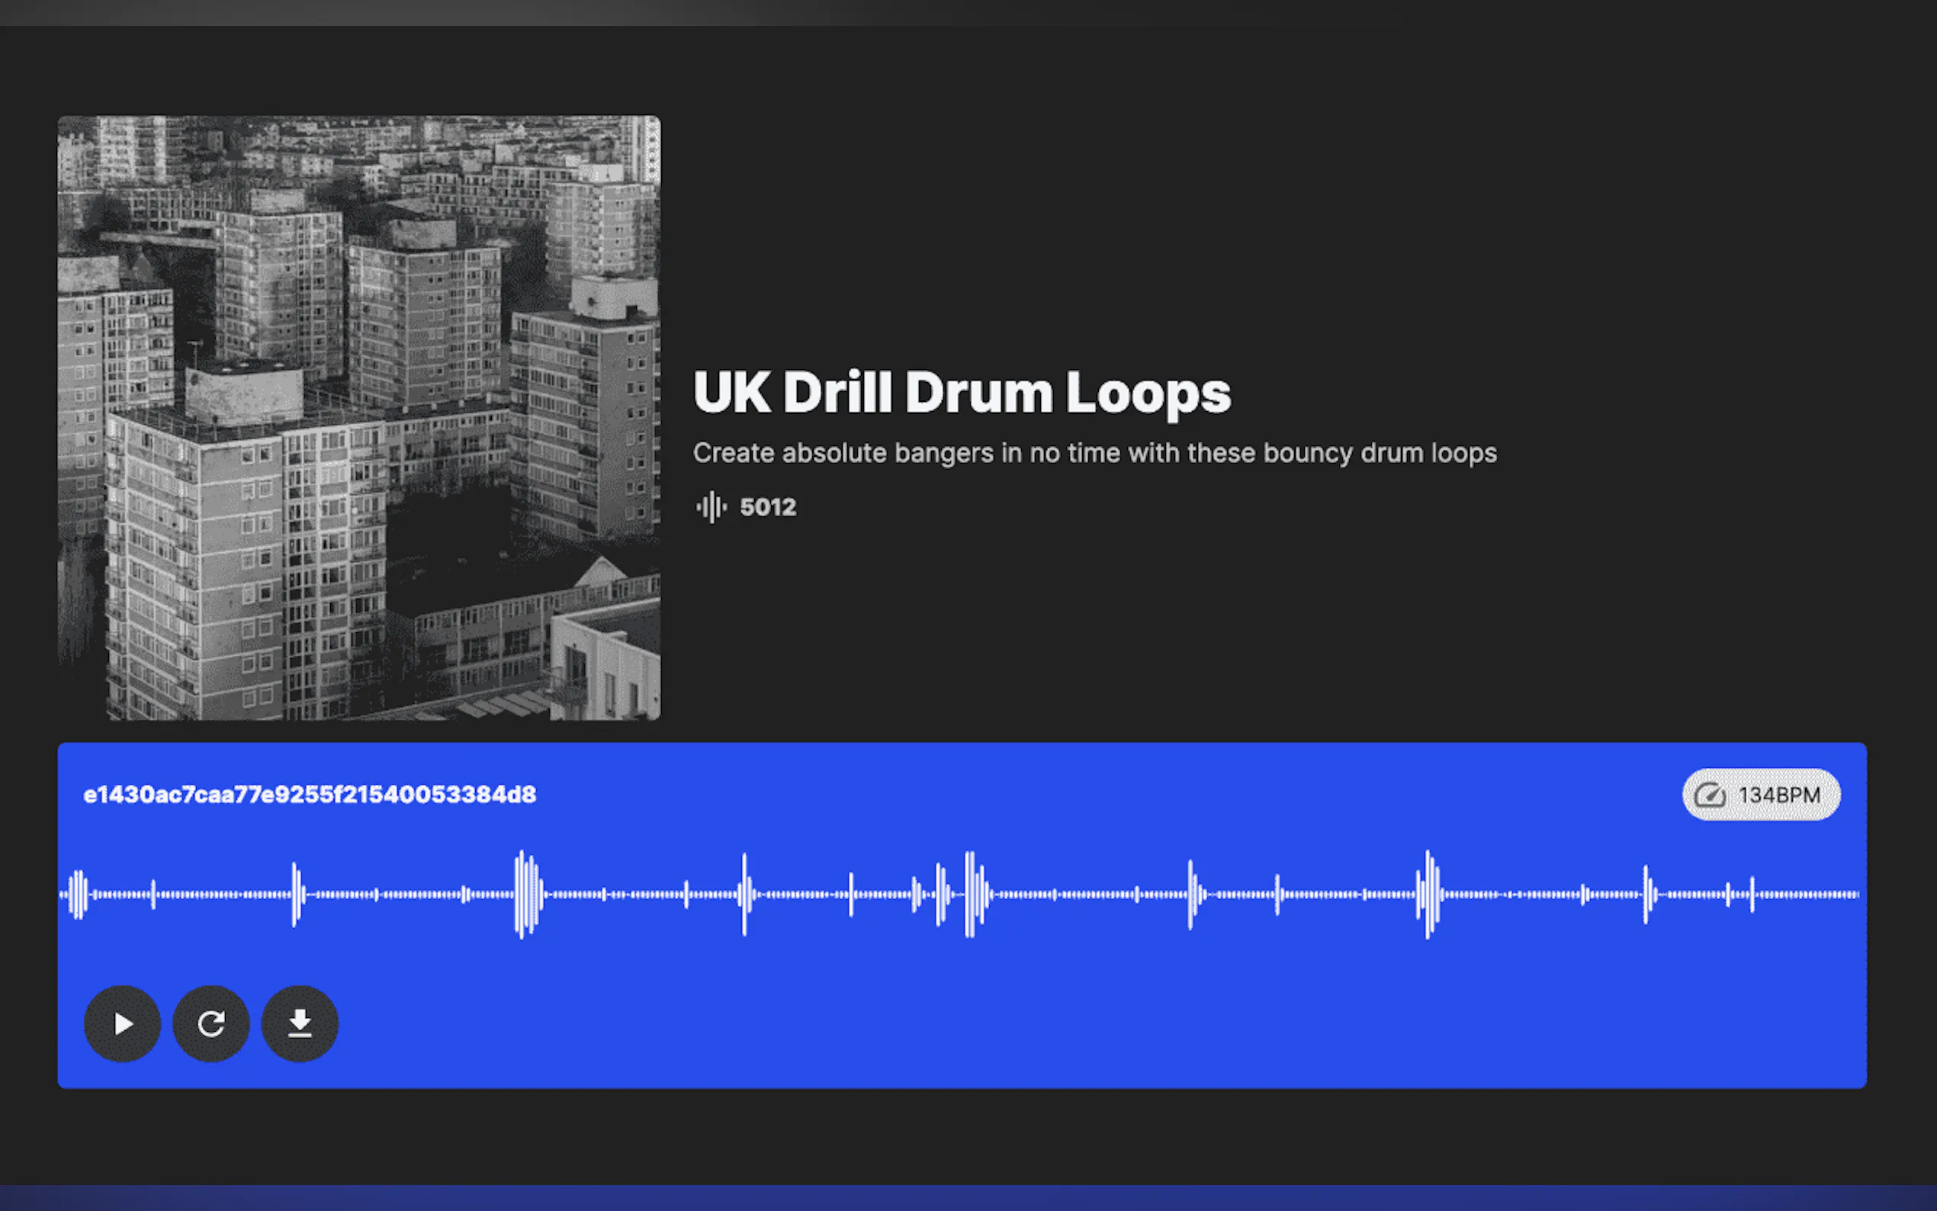Click the speedometer icon in BPM badge
Image resolution: width=1937 pixels, height=1211 pixels.
click(1711, 795)
